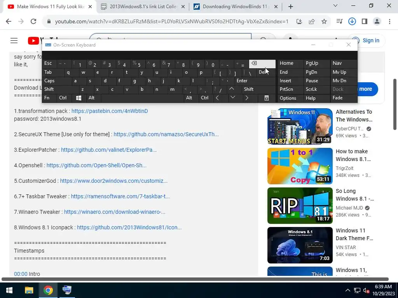Toggle left Shift on On-Screen Keyboard
This screenshot has height=298, width=398.
[60, 89]
